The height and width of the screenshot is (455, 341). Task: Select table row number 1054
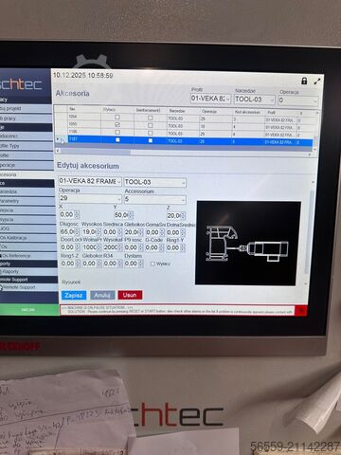pos(184,118)
